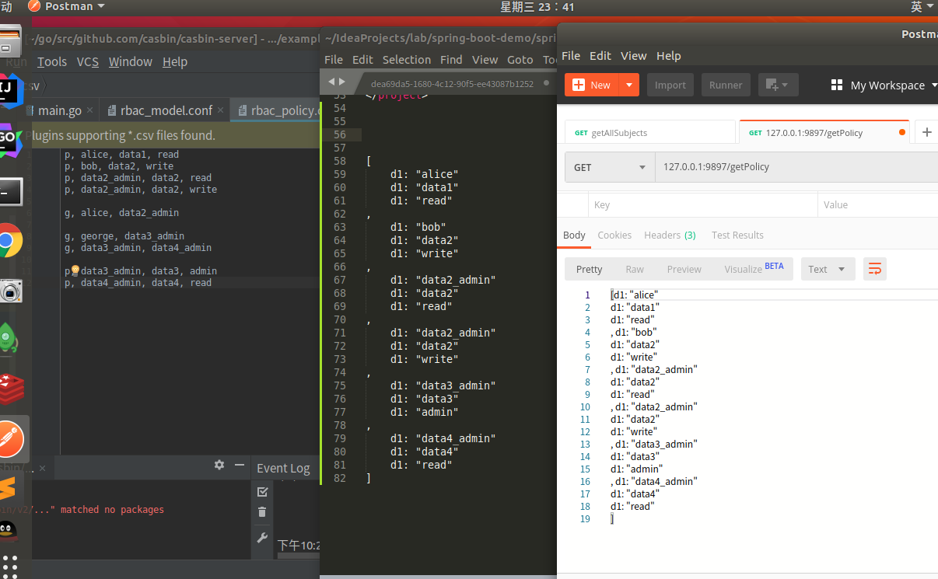
Task: Open Robo 3T rocket icon in dock
Action: [x=7, y=338]
